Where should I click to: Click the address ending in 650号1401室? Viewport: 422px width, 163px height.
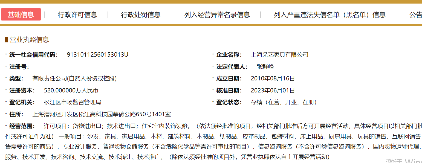click(102, 114)
